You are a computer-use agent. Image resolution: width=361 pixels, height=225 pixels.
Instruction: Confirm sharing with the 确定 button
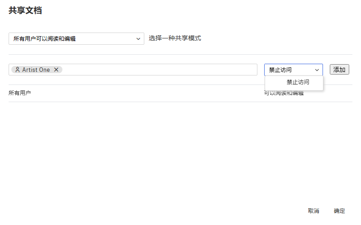[339, 211]
